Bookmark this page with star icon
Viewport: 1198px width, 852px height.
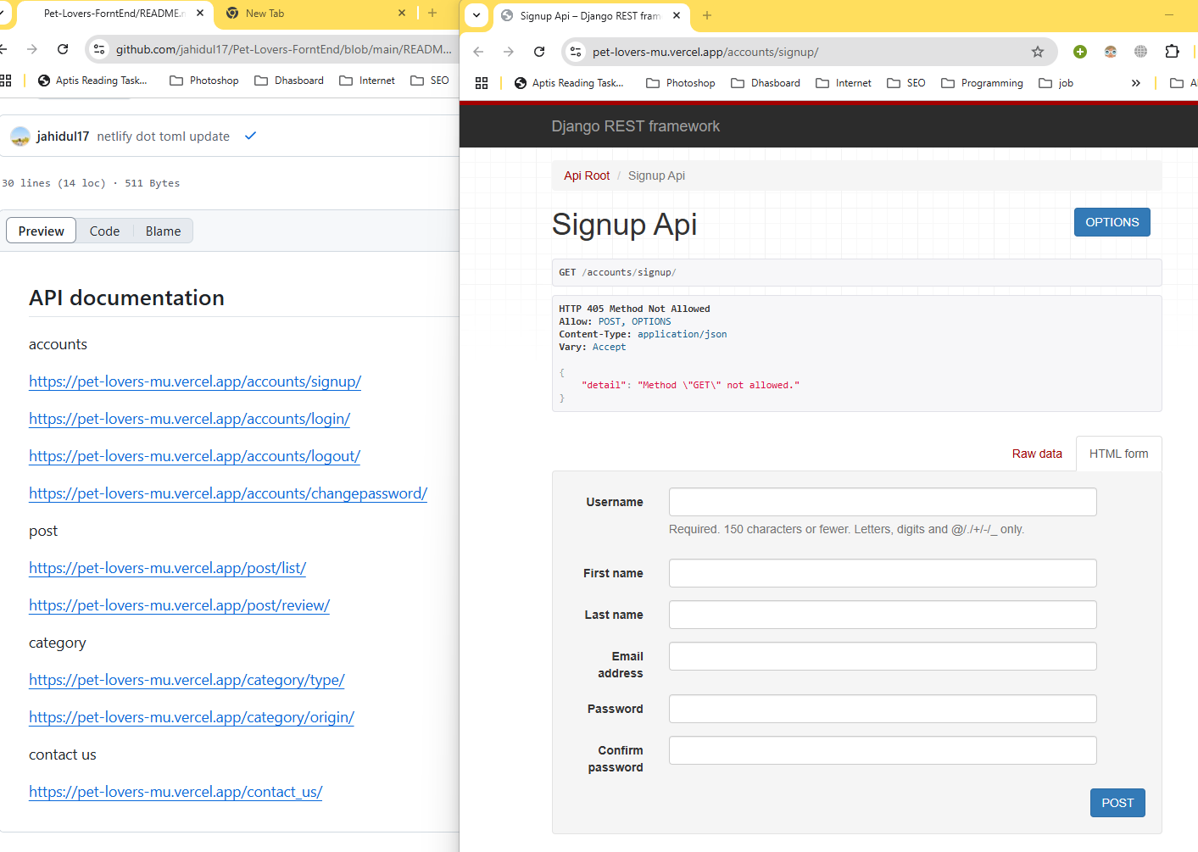pos(1037,52)
